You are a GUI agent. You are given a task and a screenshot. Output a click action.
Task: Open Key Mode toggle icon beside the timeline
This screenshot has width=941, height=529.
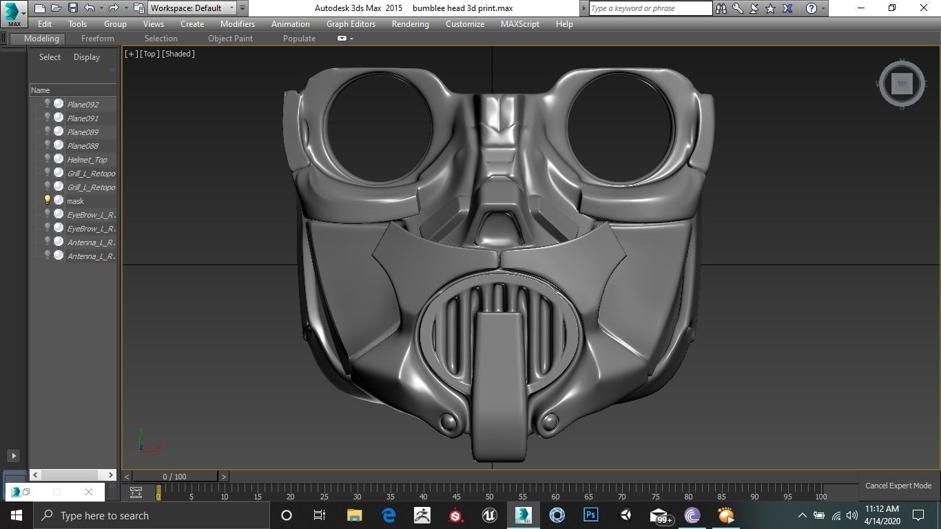[x=136, y=492]
